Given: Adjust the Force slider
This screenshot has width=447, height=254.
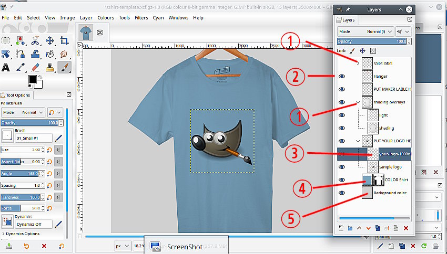Looking at the screenshot, I should click(20, 208).
